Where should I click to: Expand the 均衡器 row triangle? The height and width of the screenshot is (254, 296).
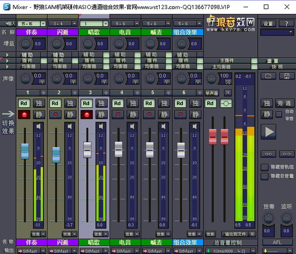point(7,67)
